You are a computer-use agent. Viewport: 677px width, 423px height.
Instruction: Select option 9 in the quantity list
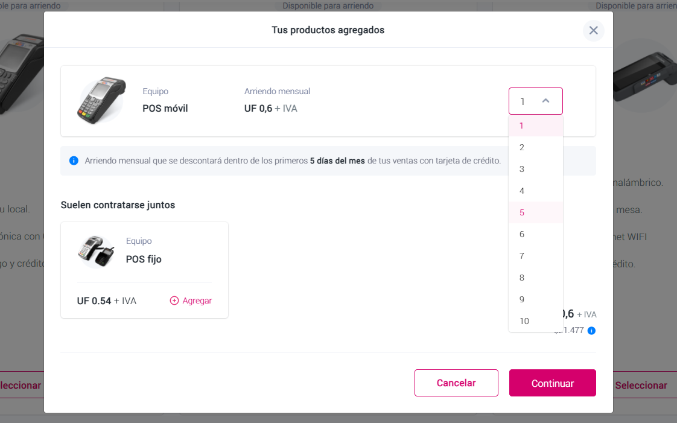tap(536, 299)
